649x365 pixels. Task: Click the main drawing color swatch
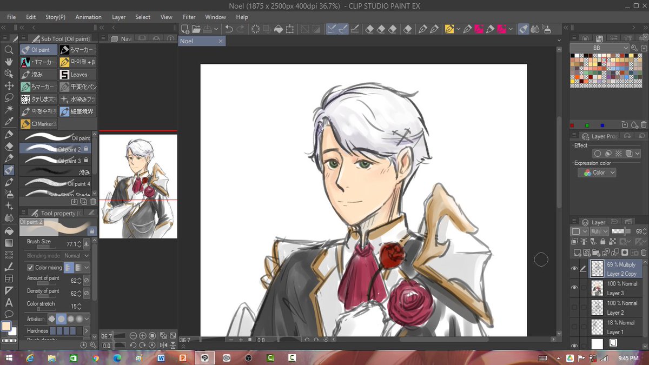click(x=6, y=327)
